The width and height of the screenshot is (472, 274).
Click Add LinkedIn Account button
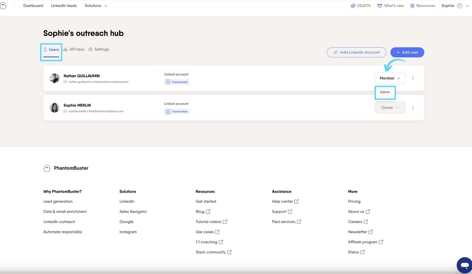(x=356, y=52)
